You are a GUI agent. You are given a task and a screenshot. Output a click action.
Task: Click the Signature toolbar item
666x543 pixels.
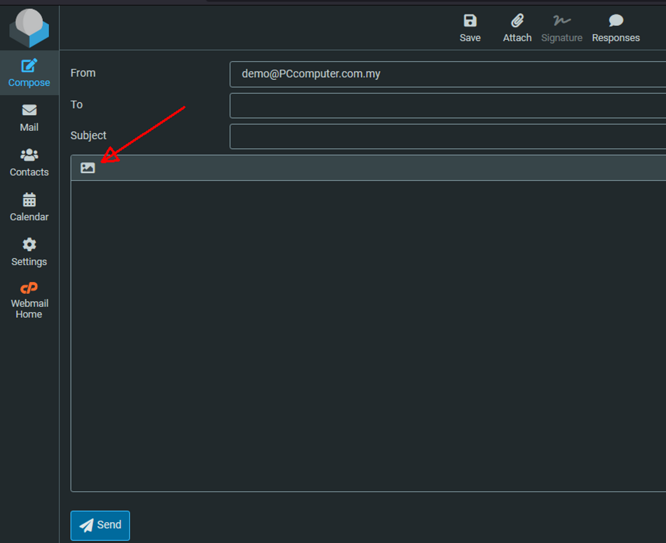pos(561,28)
